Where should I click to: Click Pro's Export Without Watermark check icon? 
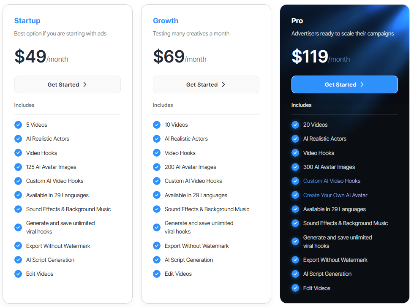[295, 260]
